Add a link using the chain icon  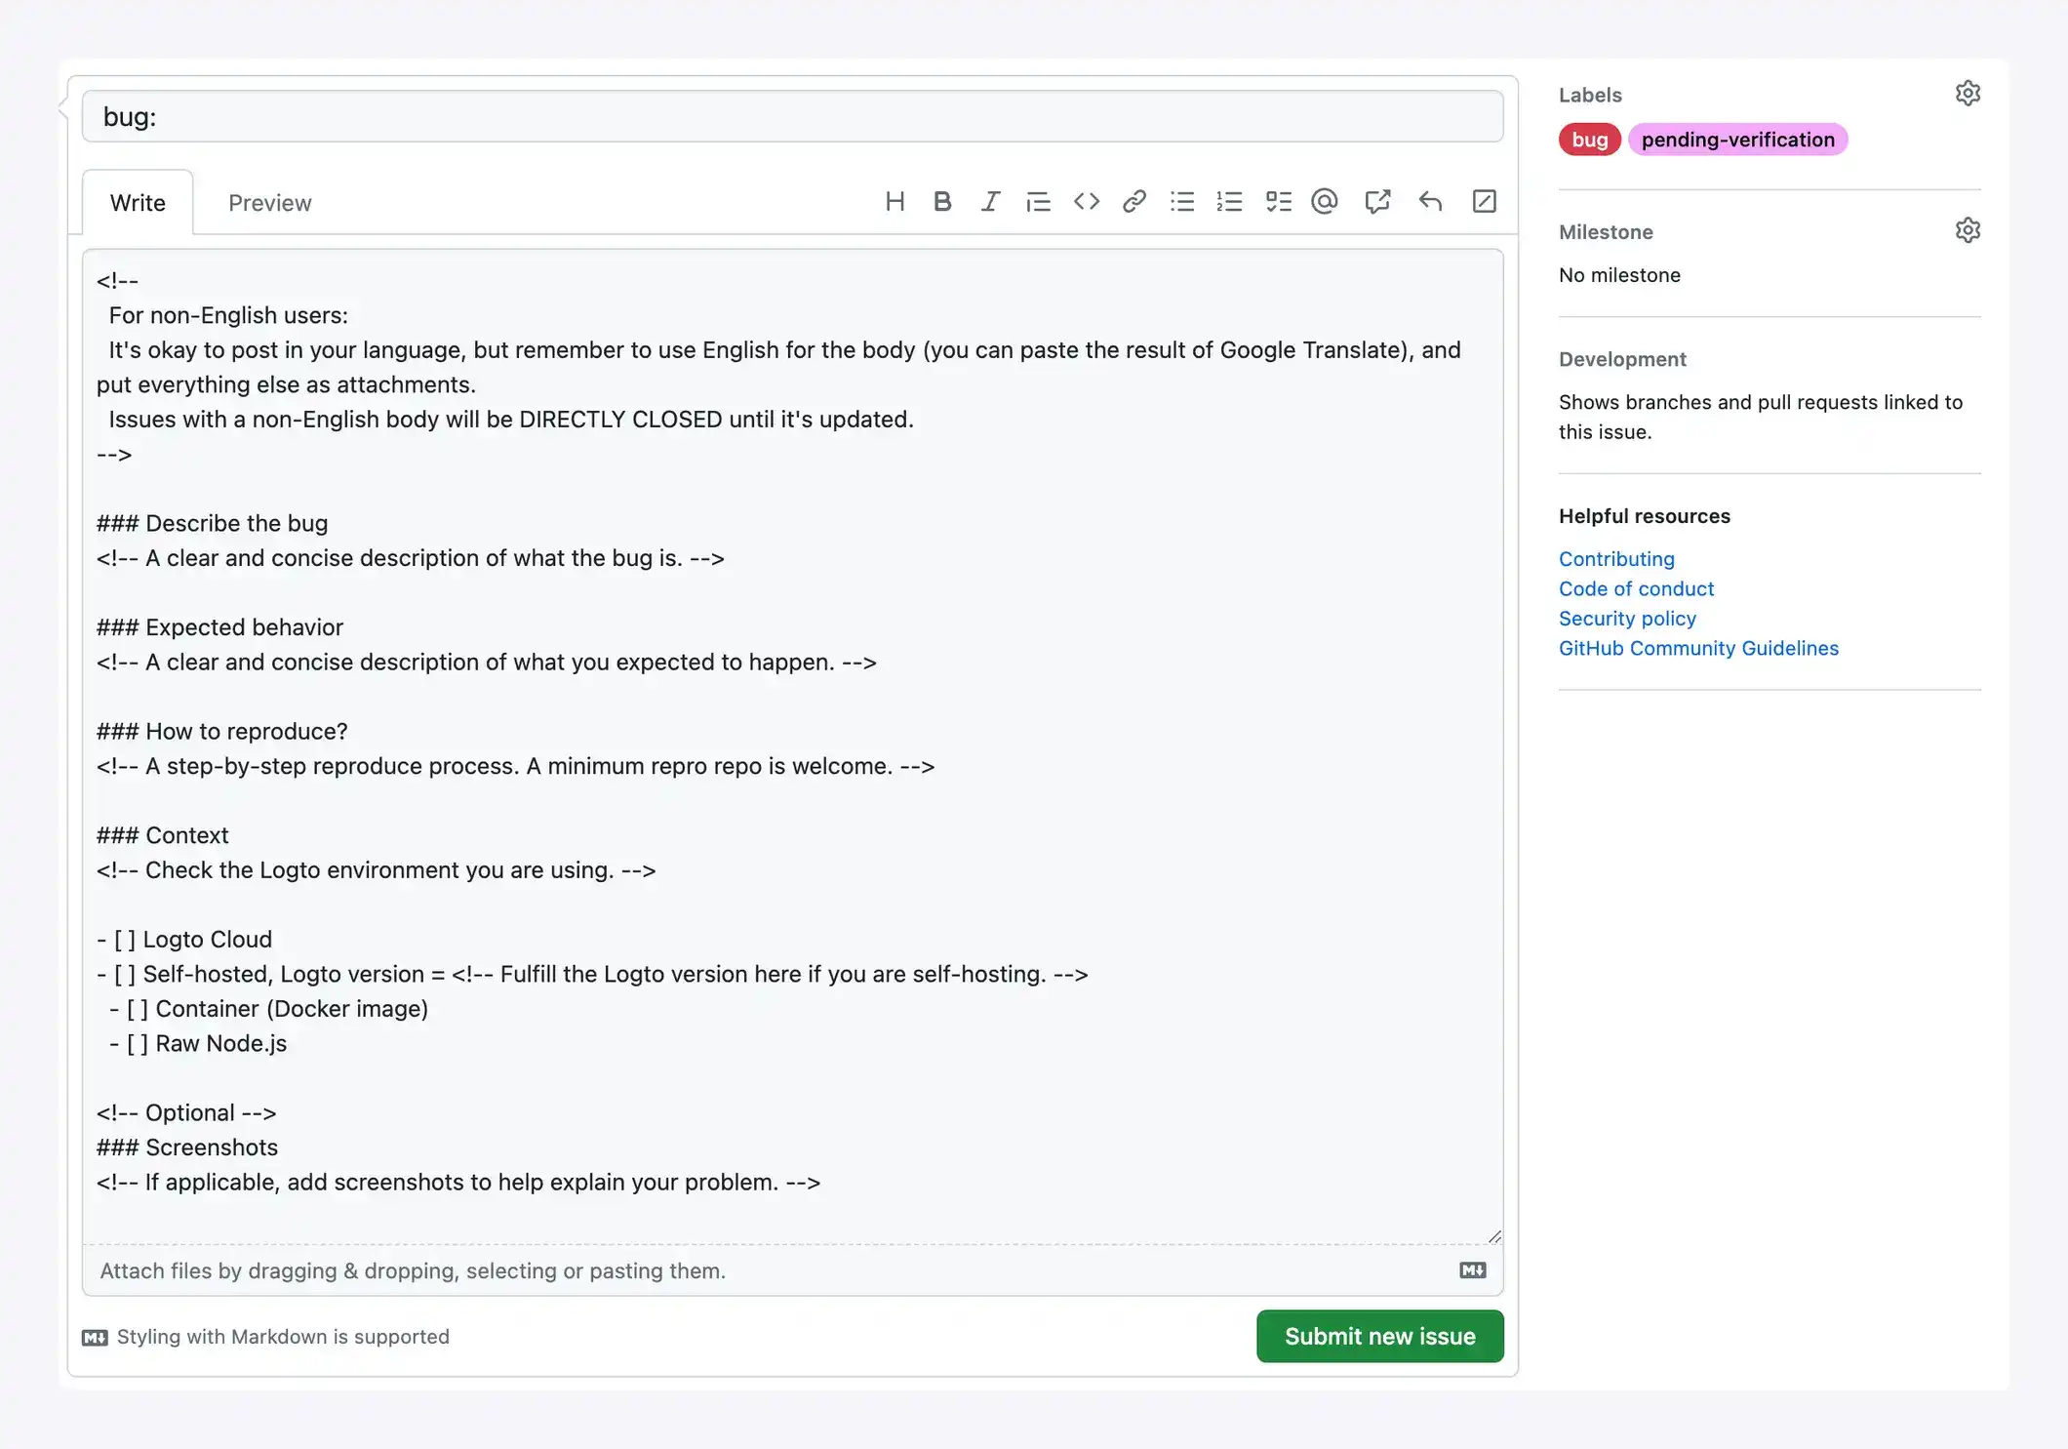pyautogui.click(x=1133, y=202)
